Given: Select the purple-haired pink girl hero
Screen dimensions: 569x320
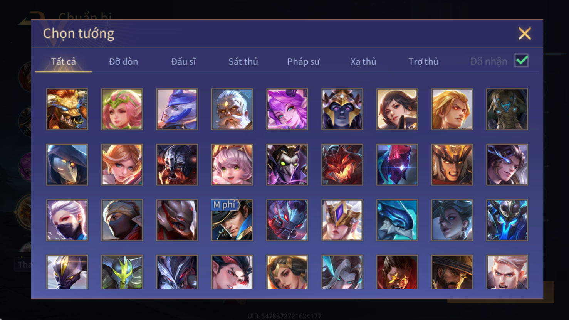Looking at the screenshot, I should (287, 109).
